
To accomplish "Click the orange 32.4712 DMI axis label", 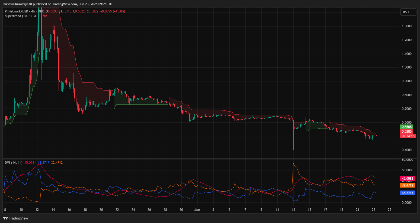I will tap(407, 185).
